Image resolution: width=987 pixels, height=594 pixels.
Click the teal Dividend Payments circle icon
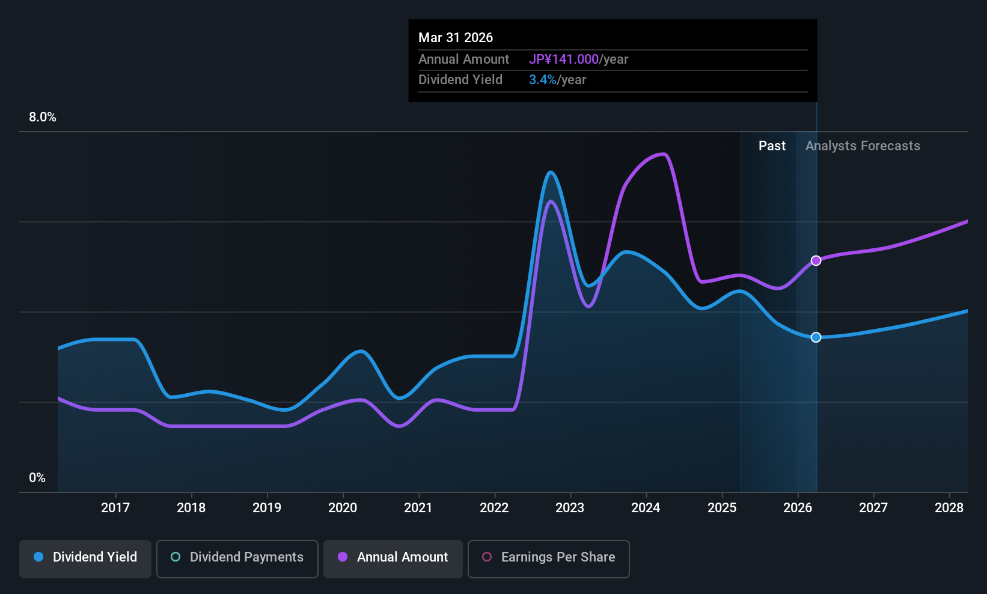point(176,557)
